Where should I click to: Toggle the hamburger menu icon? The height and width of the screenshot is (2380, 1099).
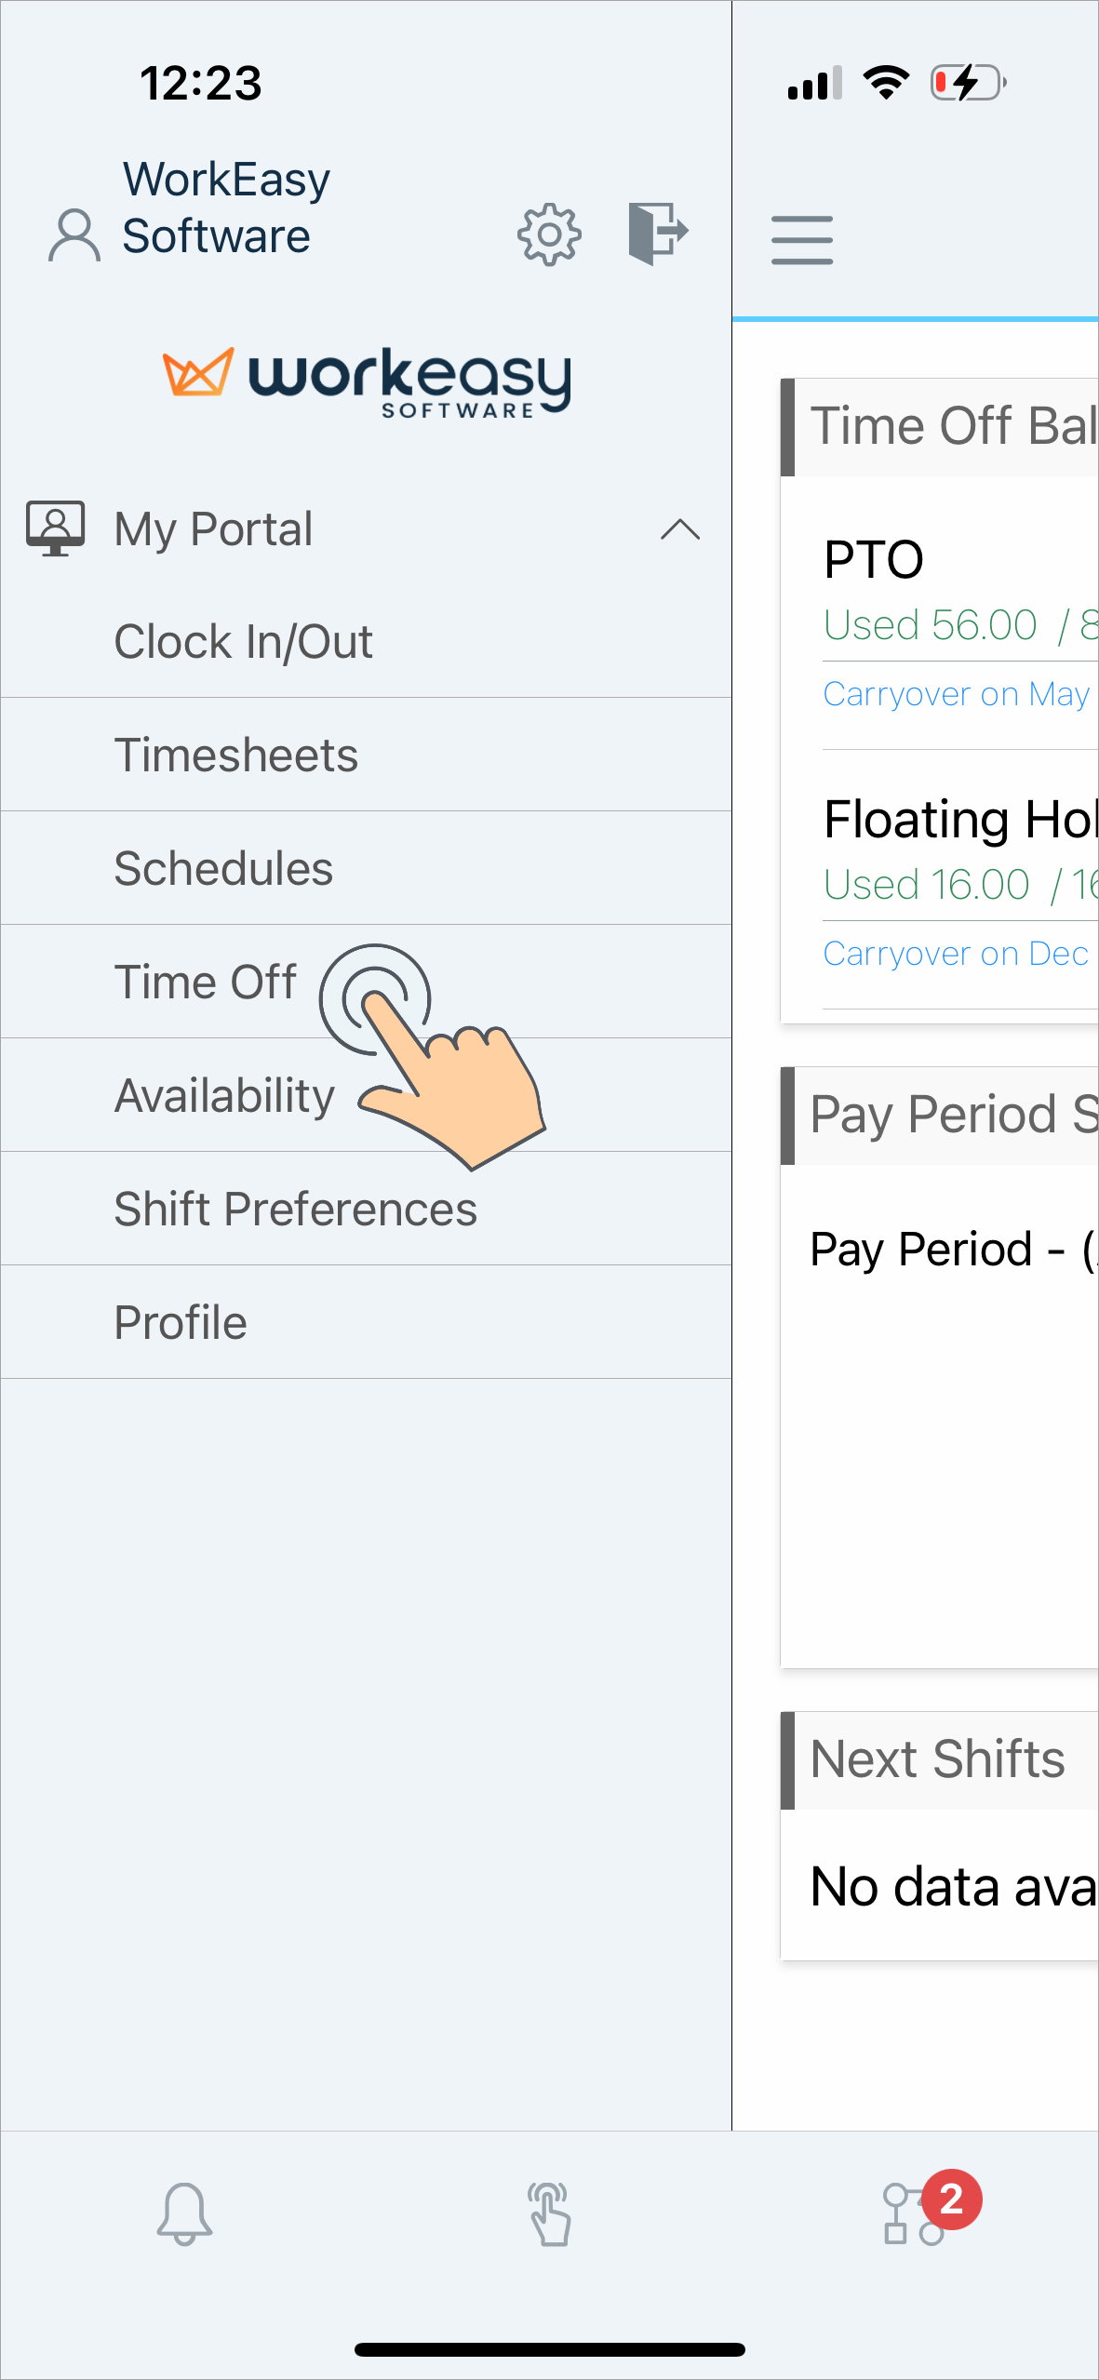coord(801,240)
